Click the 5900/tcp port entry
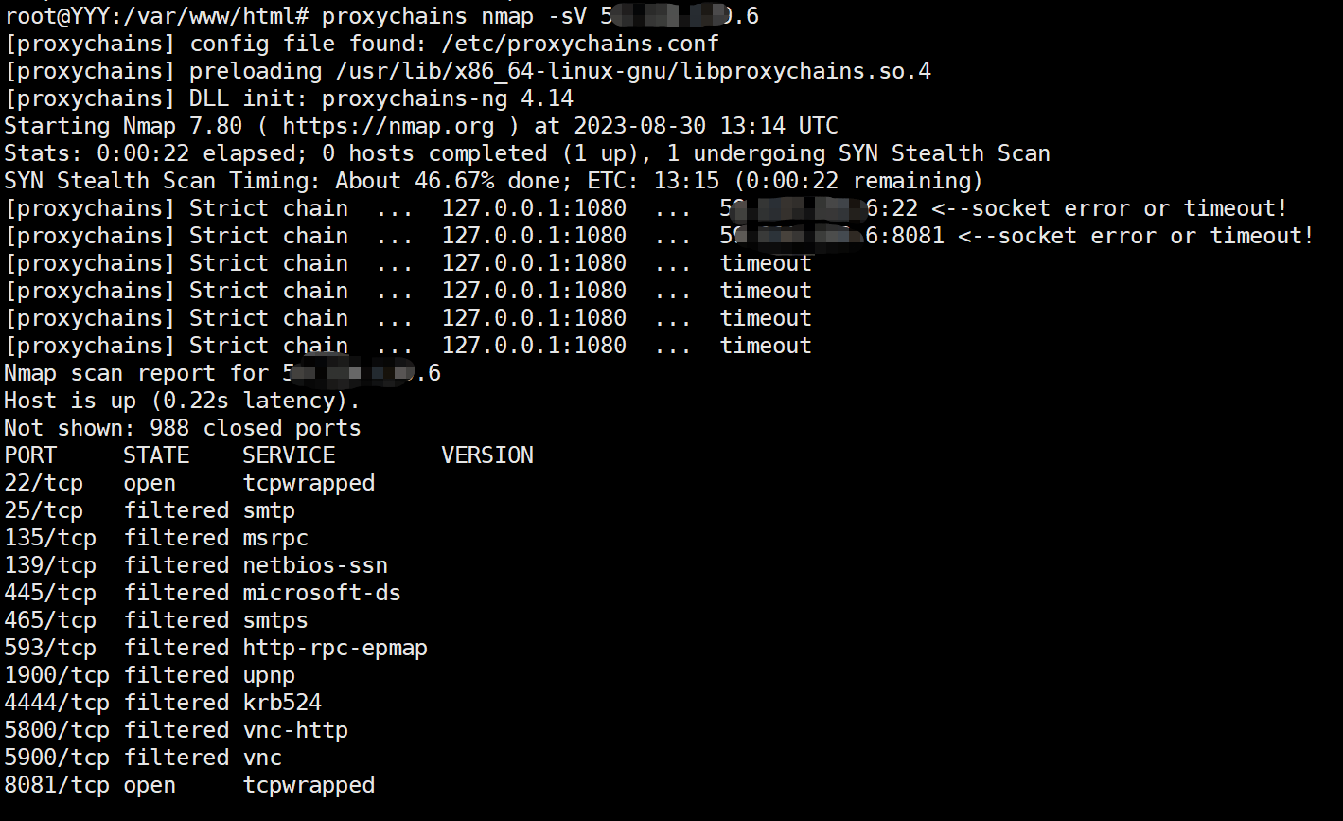 (57, 758)
